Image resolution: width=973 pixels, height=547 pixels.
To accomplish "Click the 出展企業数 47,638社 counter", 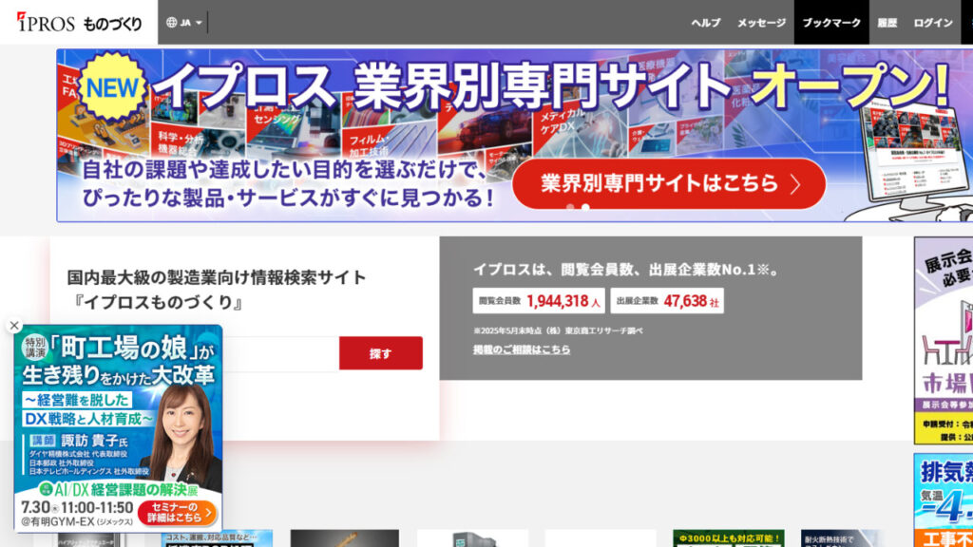I will 666,301.
